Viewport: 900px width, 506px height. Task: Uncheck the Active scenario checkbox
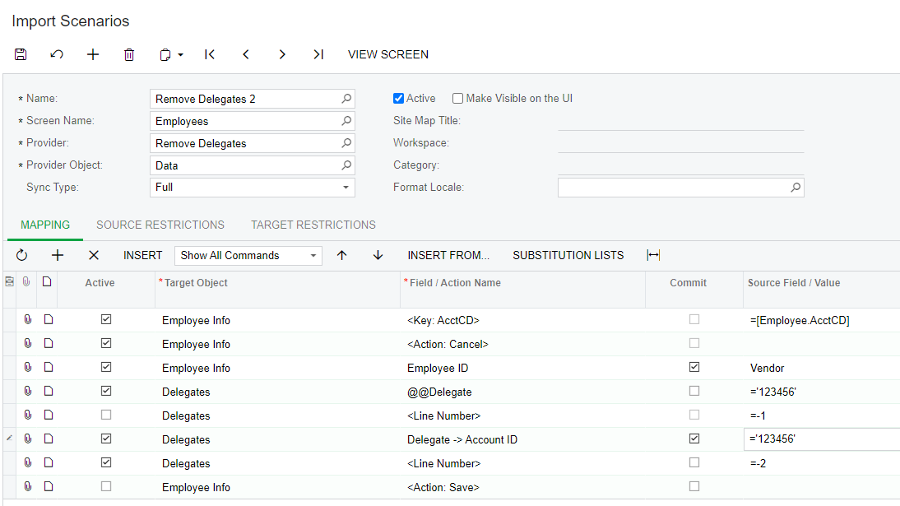click(399, 99)
